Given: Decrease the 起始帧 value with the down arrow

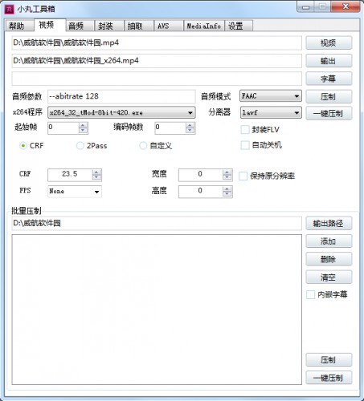Looking at the screenshot, I should 83,131.
